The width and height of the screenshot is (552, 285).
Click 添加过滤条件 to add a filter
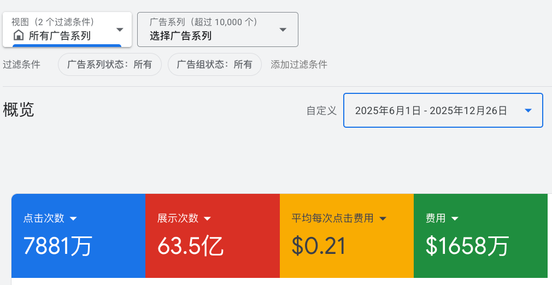coord(299,64)
